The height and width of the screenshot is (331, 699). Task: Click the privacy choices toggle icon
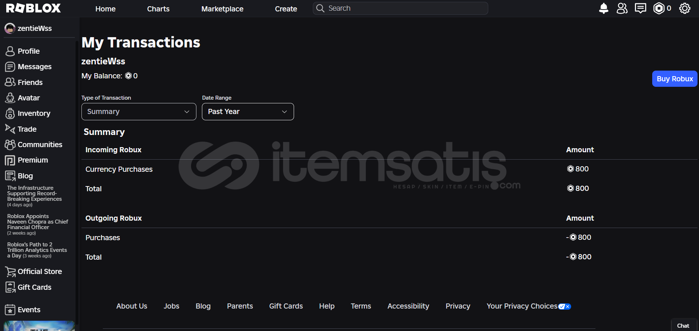(565, 306)
